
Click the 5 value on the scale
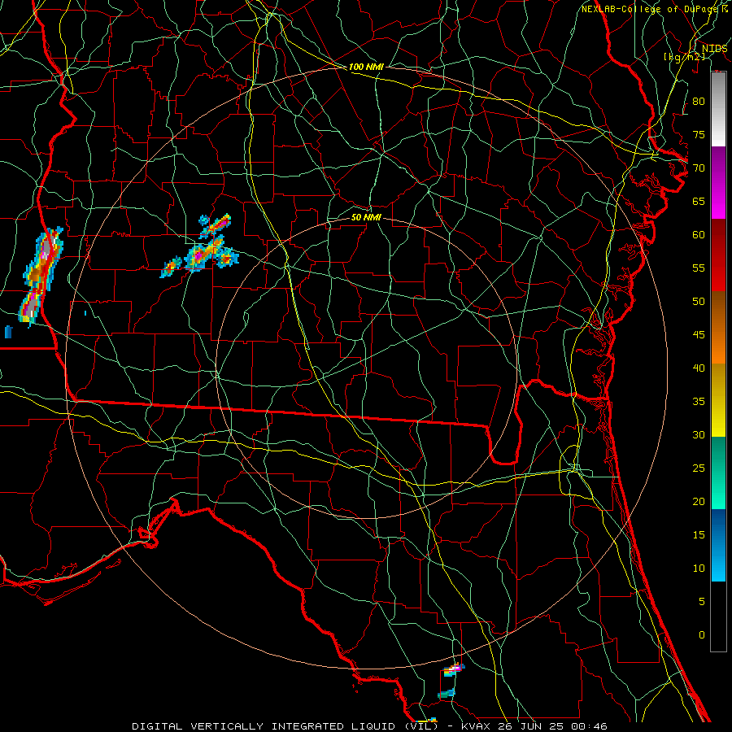702,602
